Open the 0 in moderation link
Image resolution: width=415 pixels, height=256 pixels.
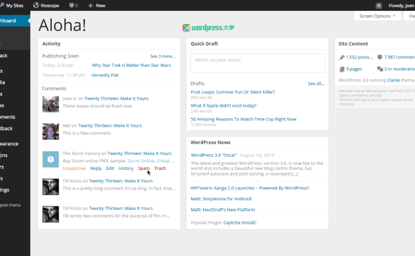(400, 70)
